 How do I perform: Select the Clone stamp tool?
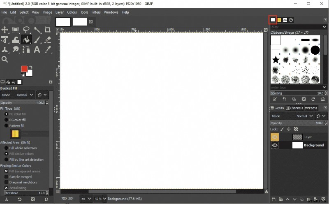click(5, 50)
